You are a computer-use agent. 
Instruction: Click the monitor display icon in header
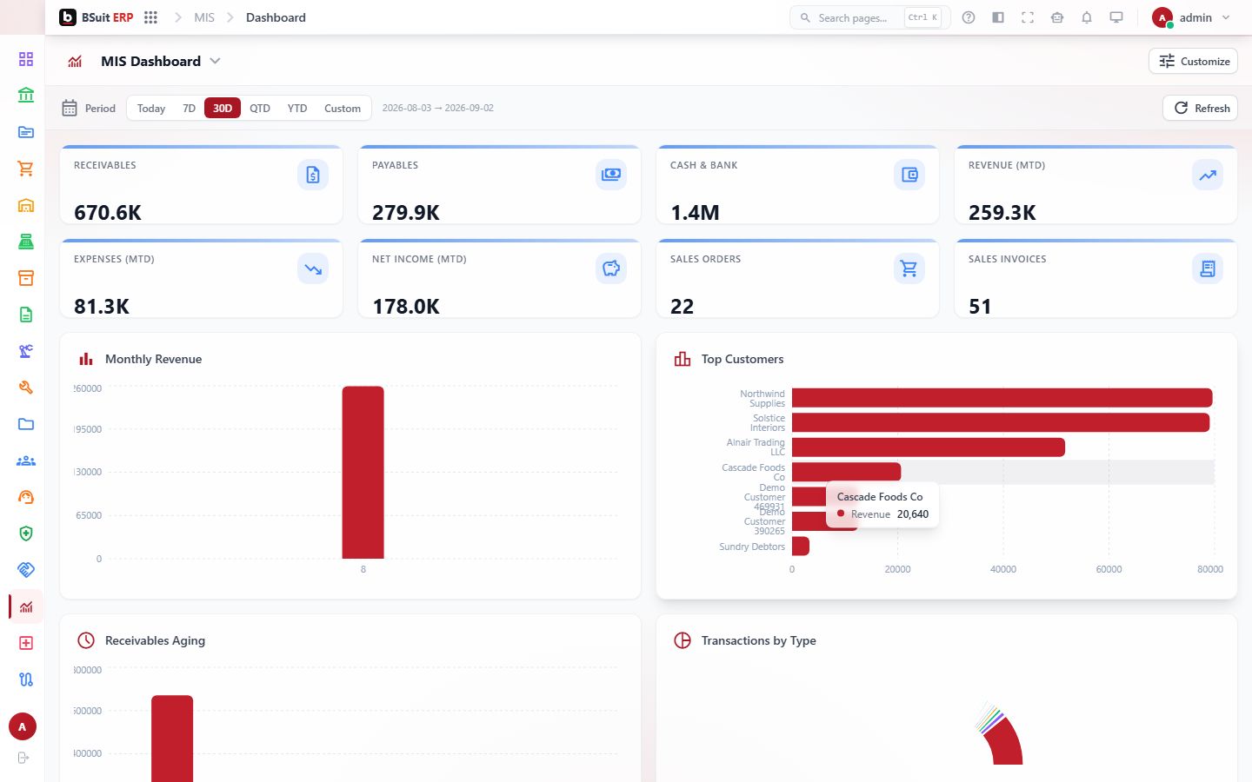[x=1116, y=17]
